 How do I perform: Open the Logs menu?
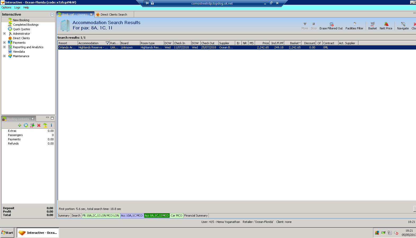[17, 7]
